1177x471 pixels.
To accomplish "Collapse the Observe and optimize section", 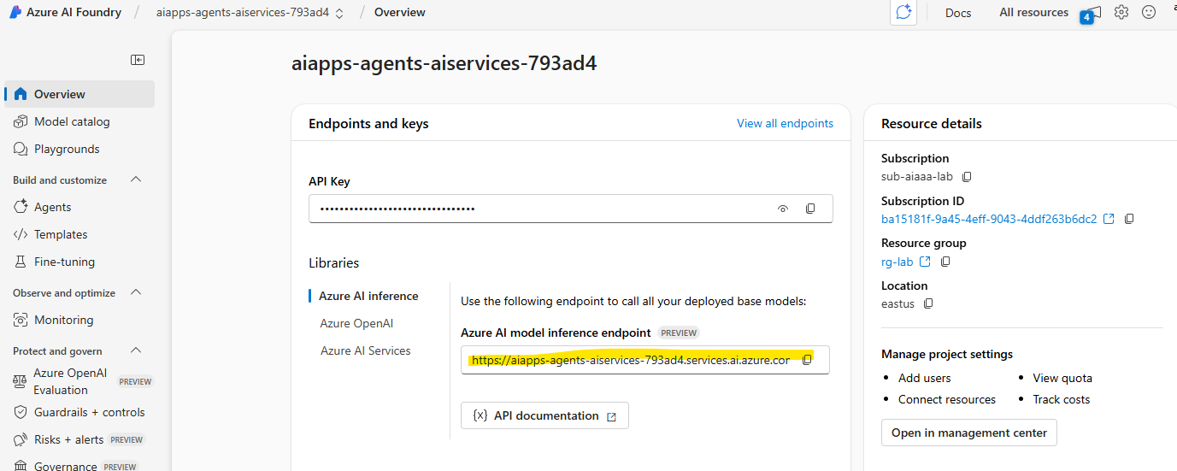I will tap(135, 292).
